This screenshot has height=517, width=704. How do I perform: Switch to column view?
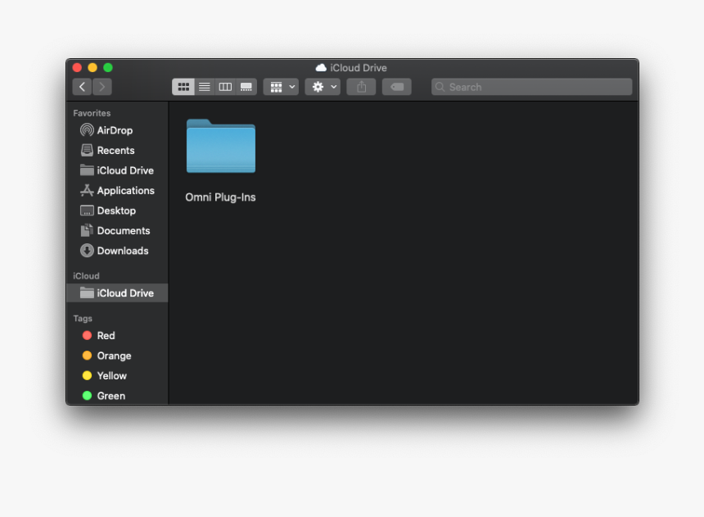point(225,87)
